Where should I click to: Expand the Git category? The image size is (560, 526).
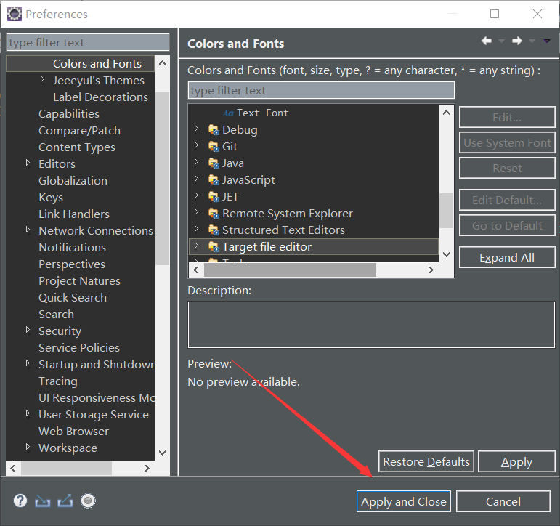click(196, 145)
